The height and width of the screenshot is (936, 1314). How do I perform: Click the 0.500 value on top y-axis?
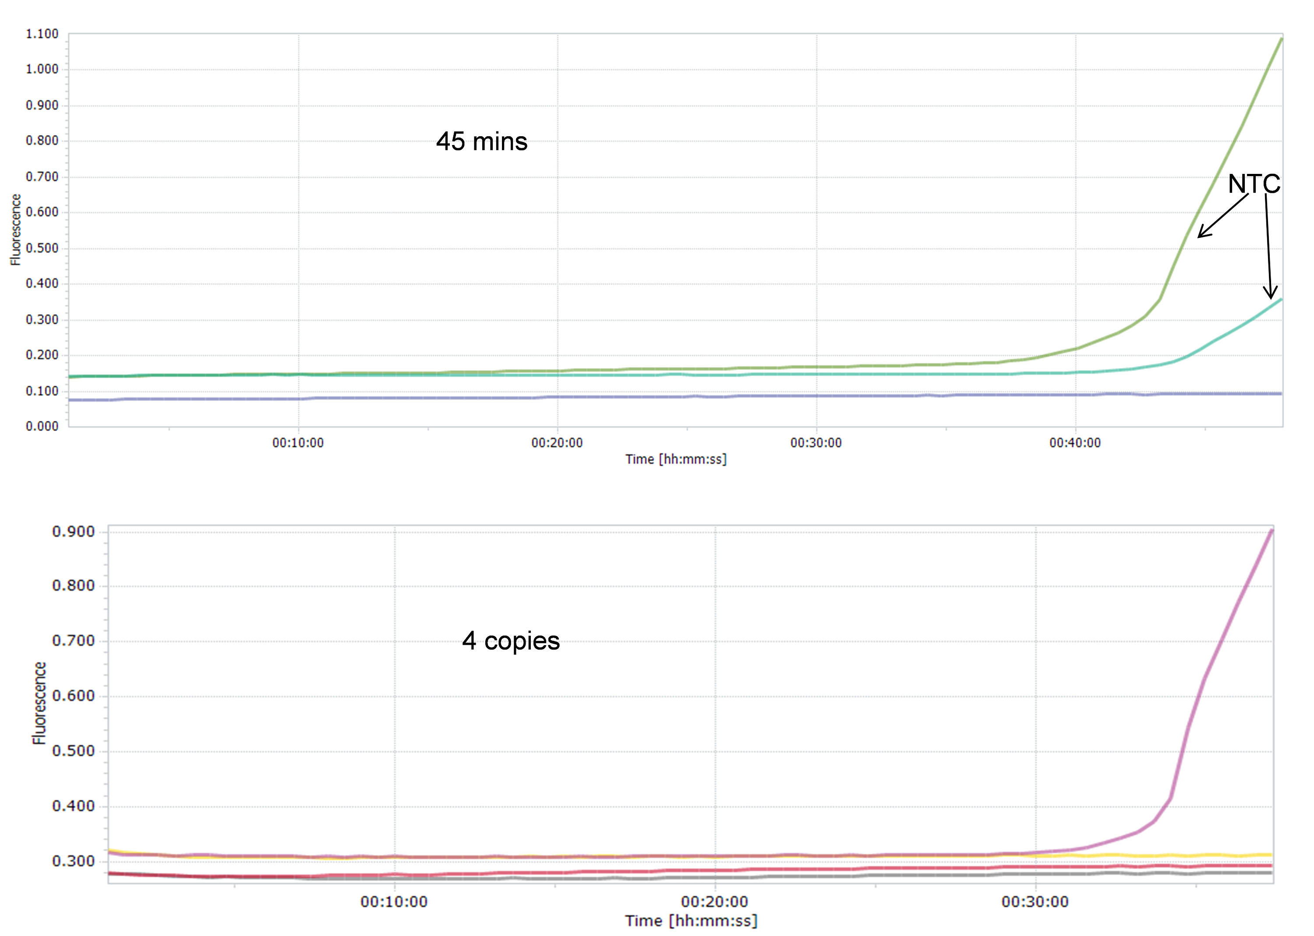(42, 248)
